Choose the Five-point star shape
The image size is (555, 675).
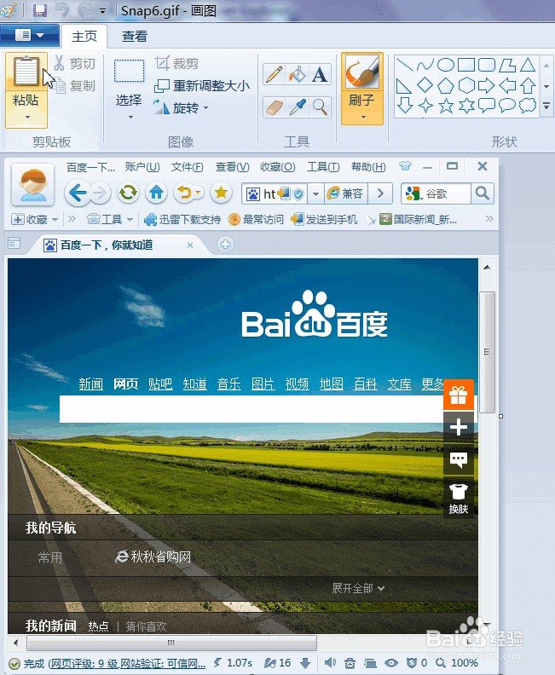point(446,106)
